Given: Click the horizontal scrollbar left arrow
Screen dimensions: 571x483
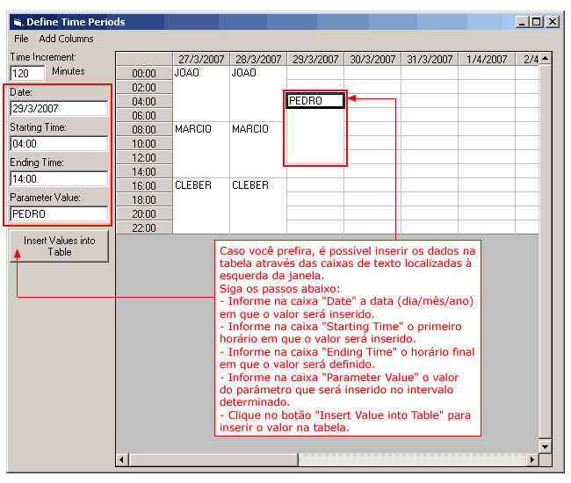Looking at the screenshot, I should tap(121, 459).
